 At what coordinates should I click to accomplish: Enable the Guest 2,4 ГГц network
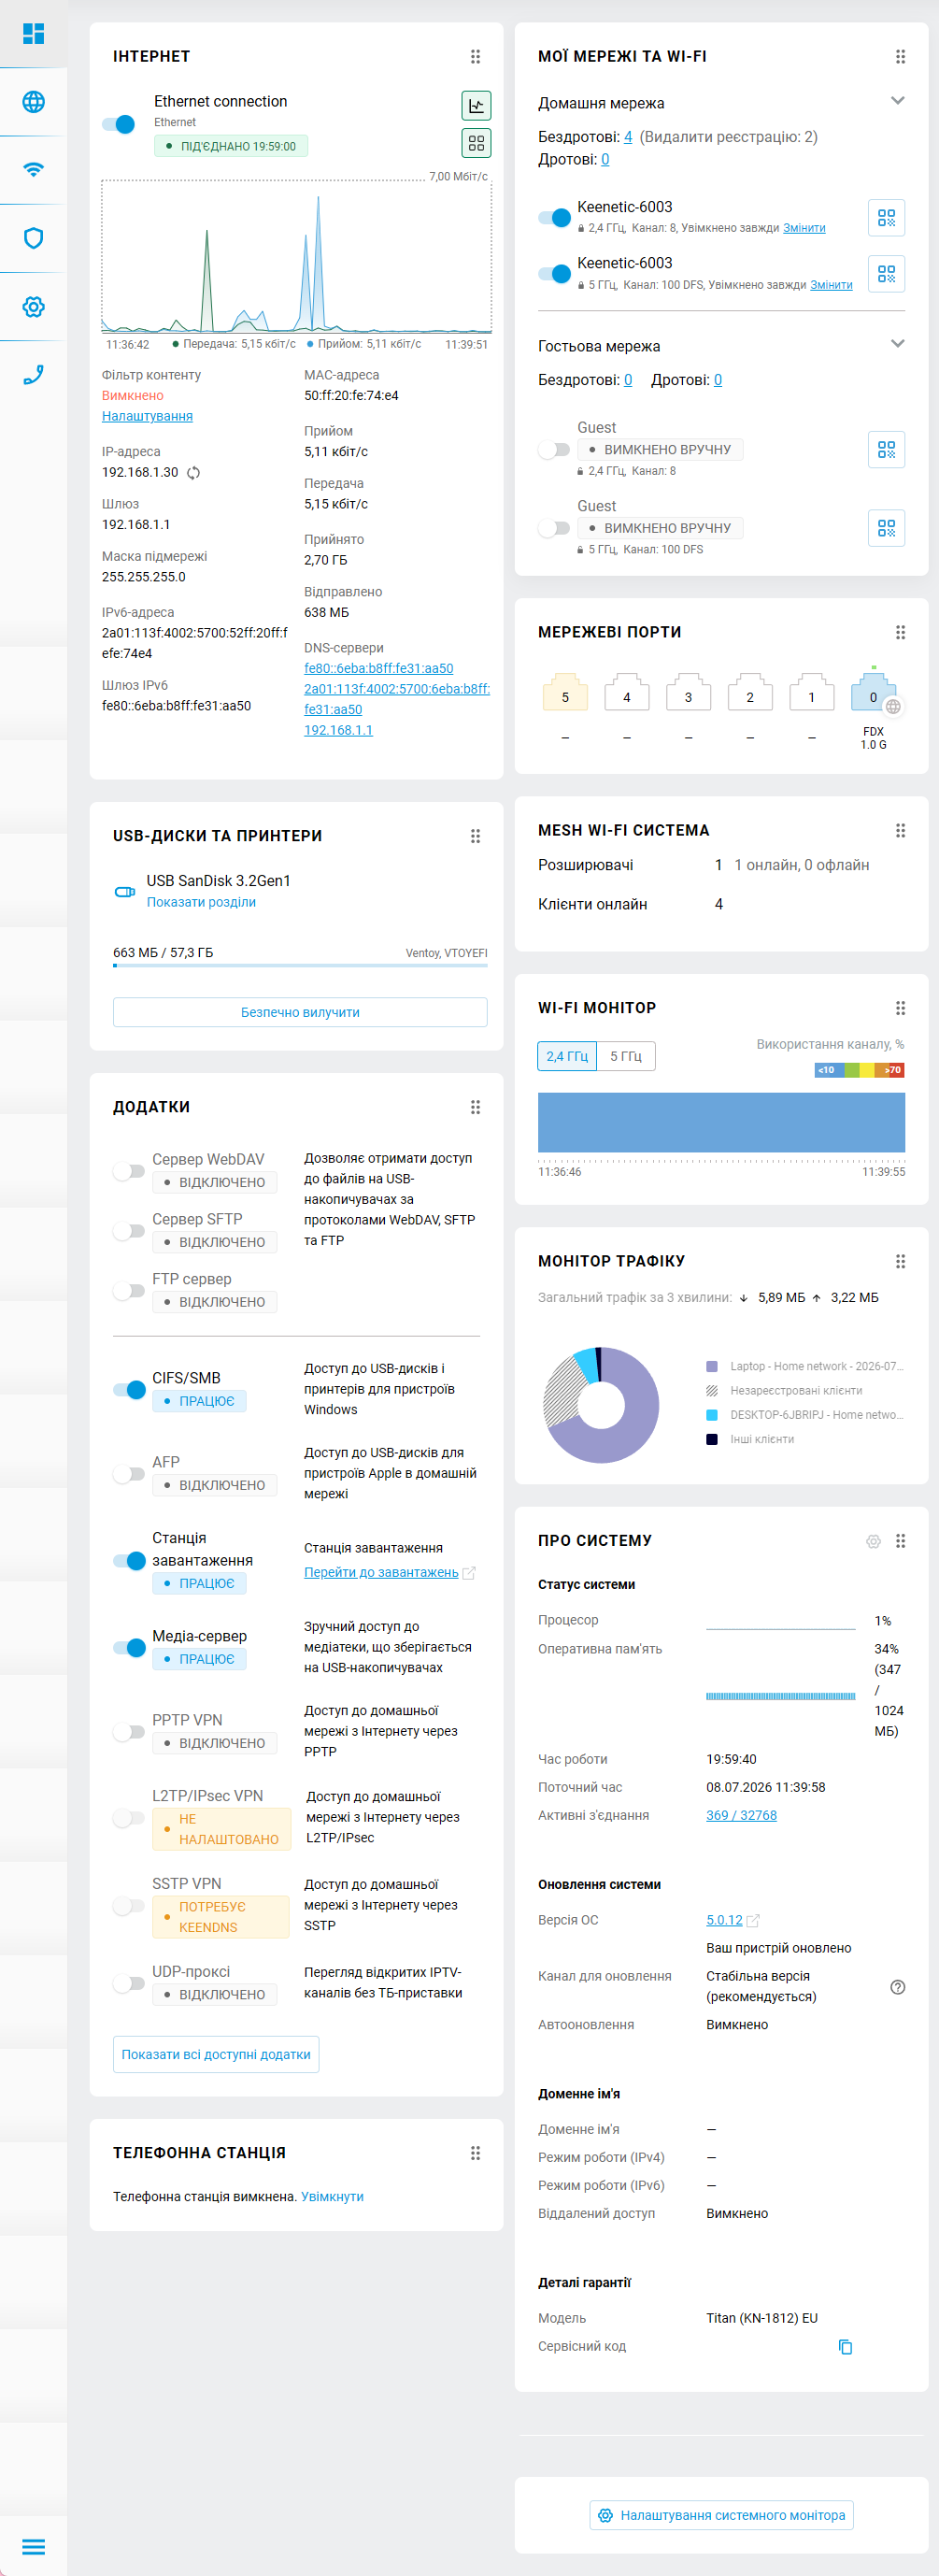coord(554,450)
